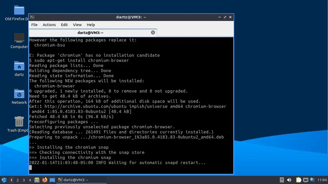Click 'Checking connectivity with the snap store' line

(x=87, y=152)
